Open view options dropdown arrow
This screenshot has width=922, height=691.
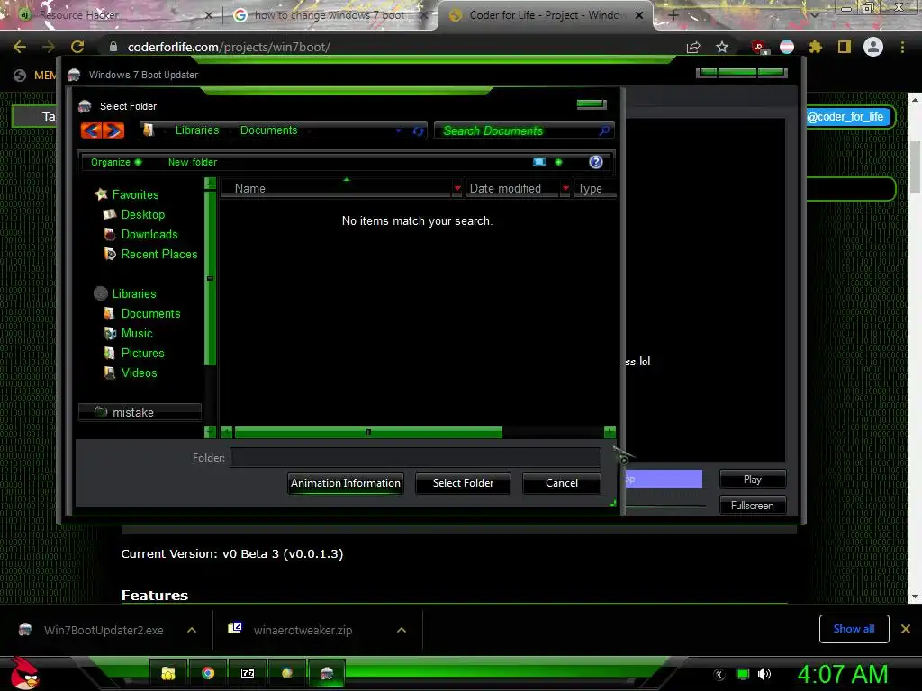click(558, 162)
